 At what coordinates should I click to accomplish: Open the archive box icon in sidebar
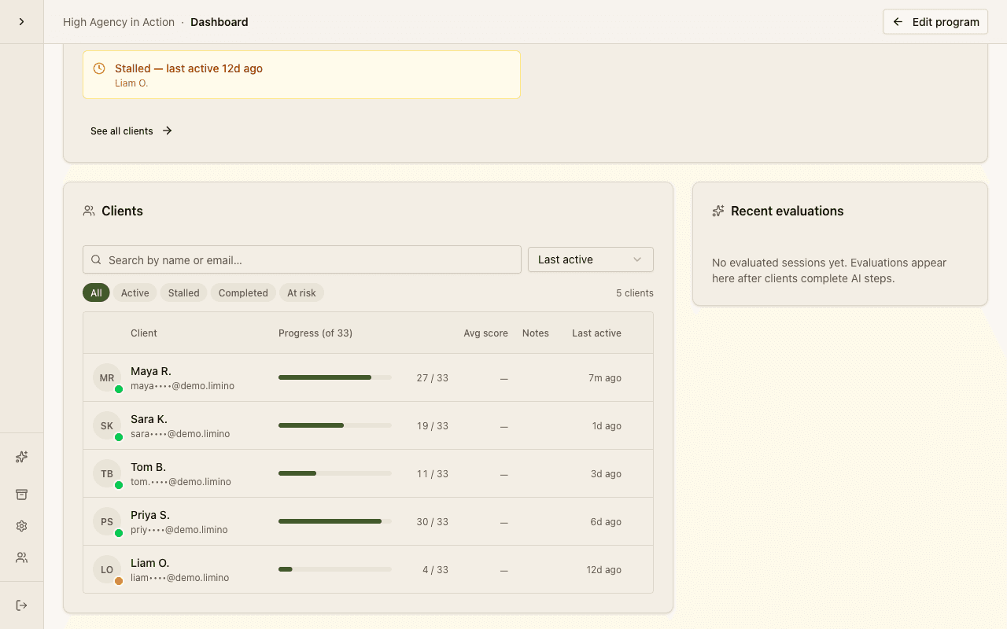[x=22, y=495]
